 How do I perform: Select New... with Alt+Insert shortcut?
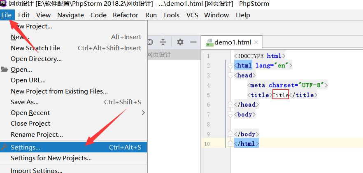(73, 37)
